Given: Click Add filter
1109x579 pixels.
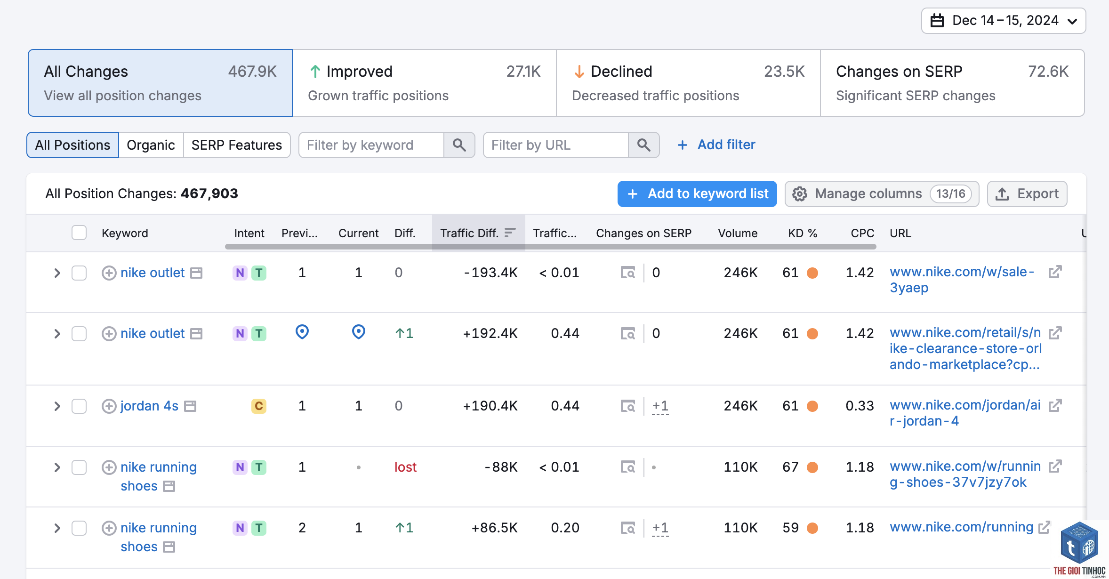Looking at the screenshot, I should (716, 145).
